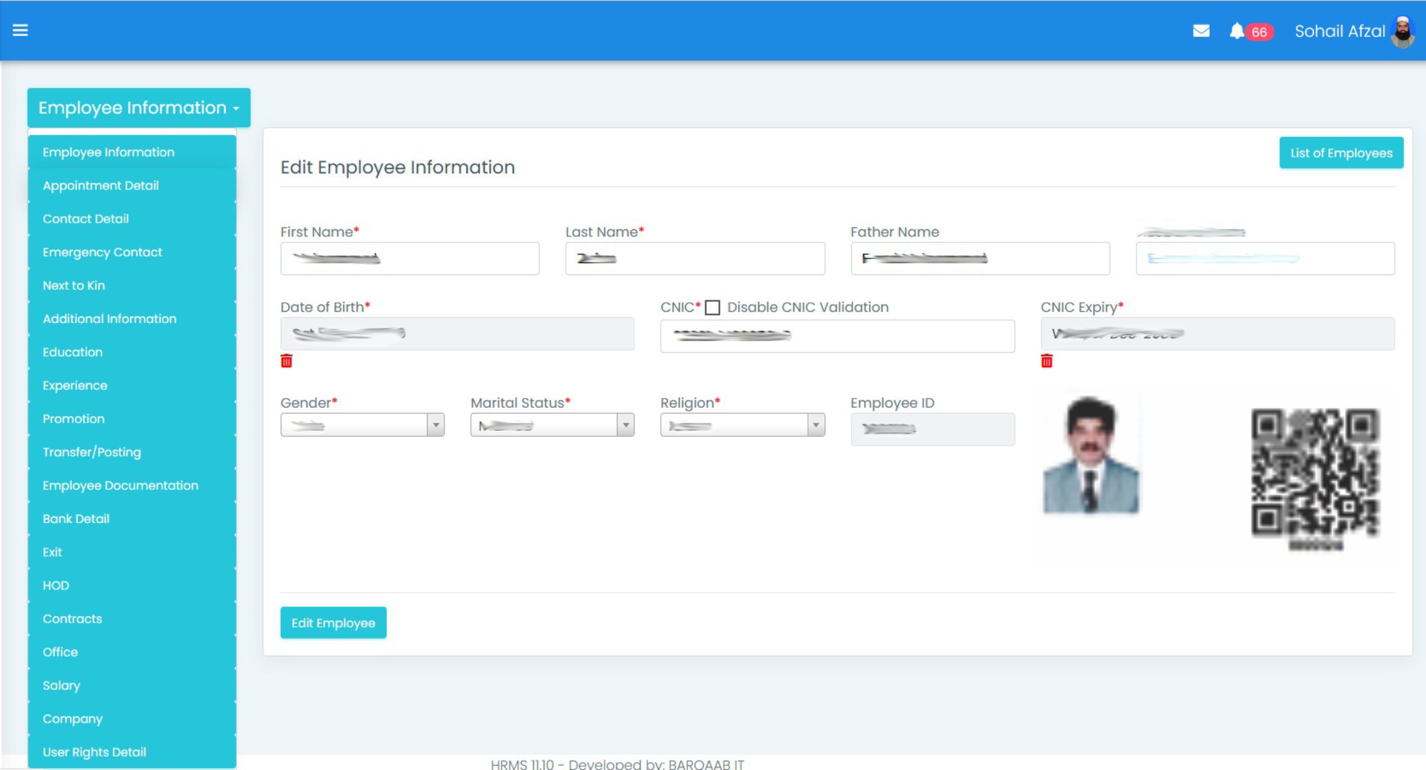Open the mail envelope icon
Screen dimensions: 1426x770
click(x=1200, y=31)
